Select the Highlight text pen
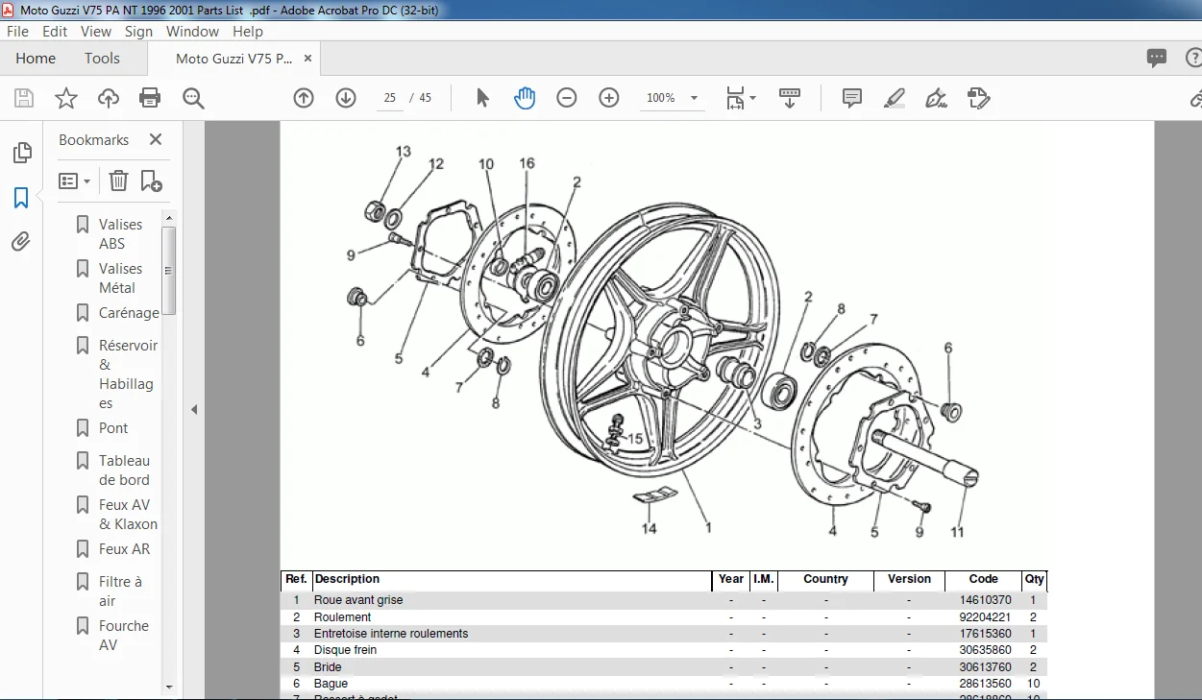 894,98
